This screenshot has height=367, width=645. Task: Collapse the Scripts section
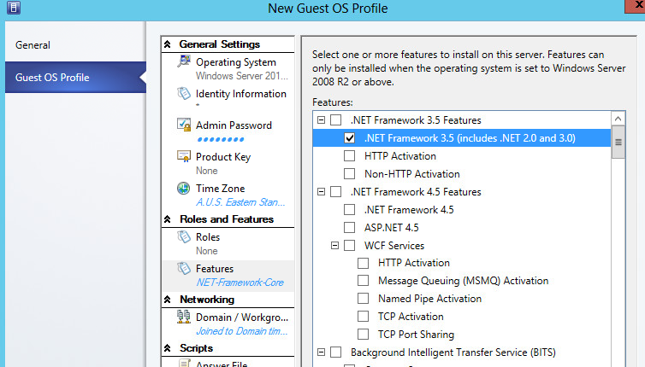click(x=168, y=348)
